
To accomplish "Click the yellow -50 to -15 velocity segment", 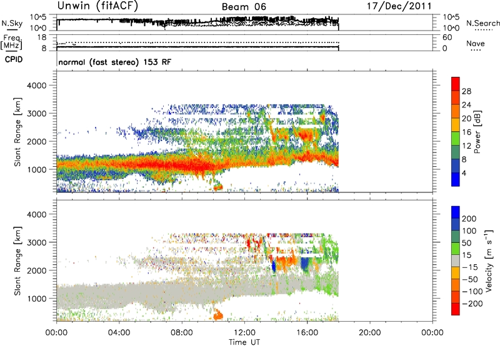I will [456, 273].
